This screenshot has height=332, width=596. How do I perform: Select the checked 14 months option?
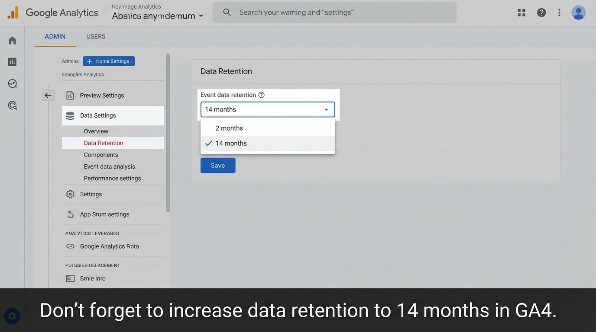tap(231, 143)
